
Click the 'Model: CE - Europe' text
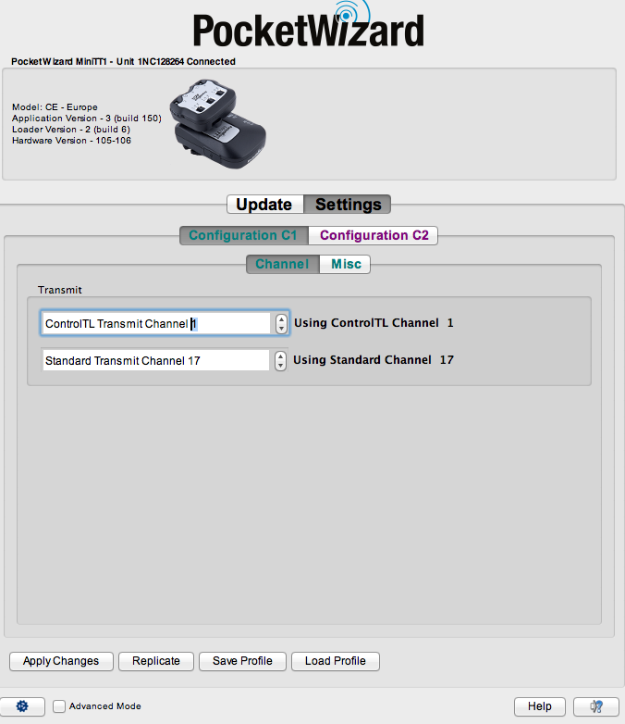[55, 107]
